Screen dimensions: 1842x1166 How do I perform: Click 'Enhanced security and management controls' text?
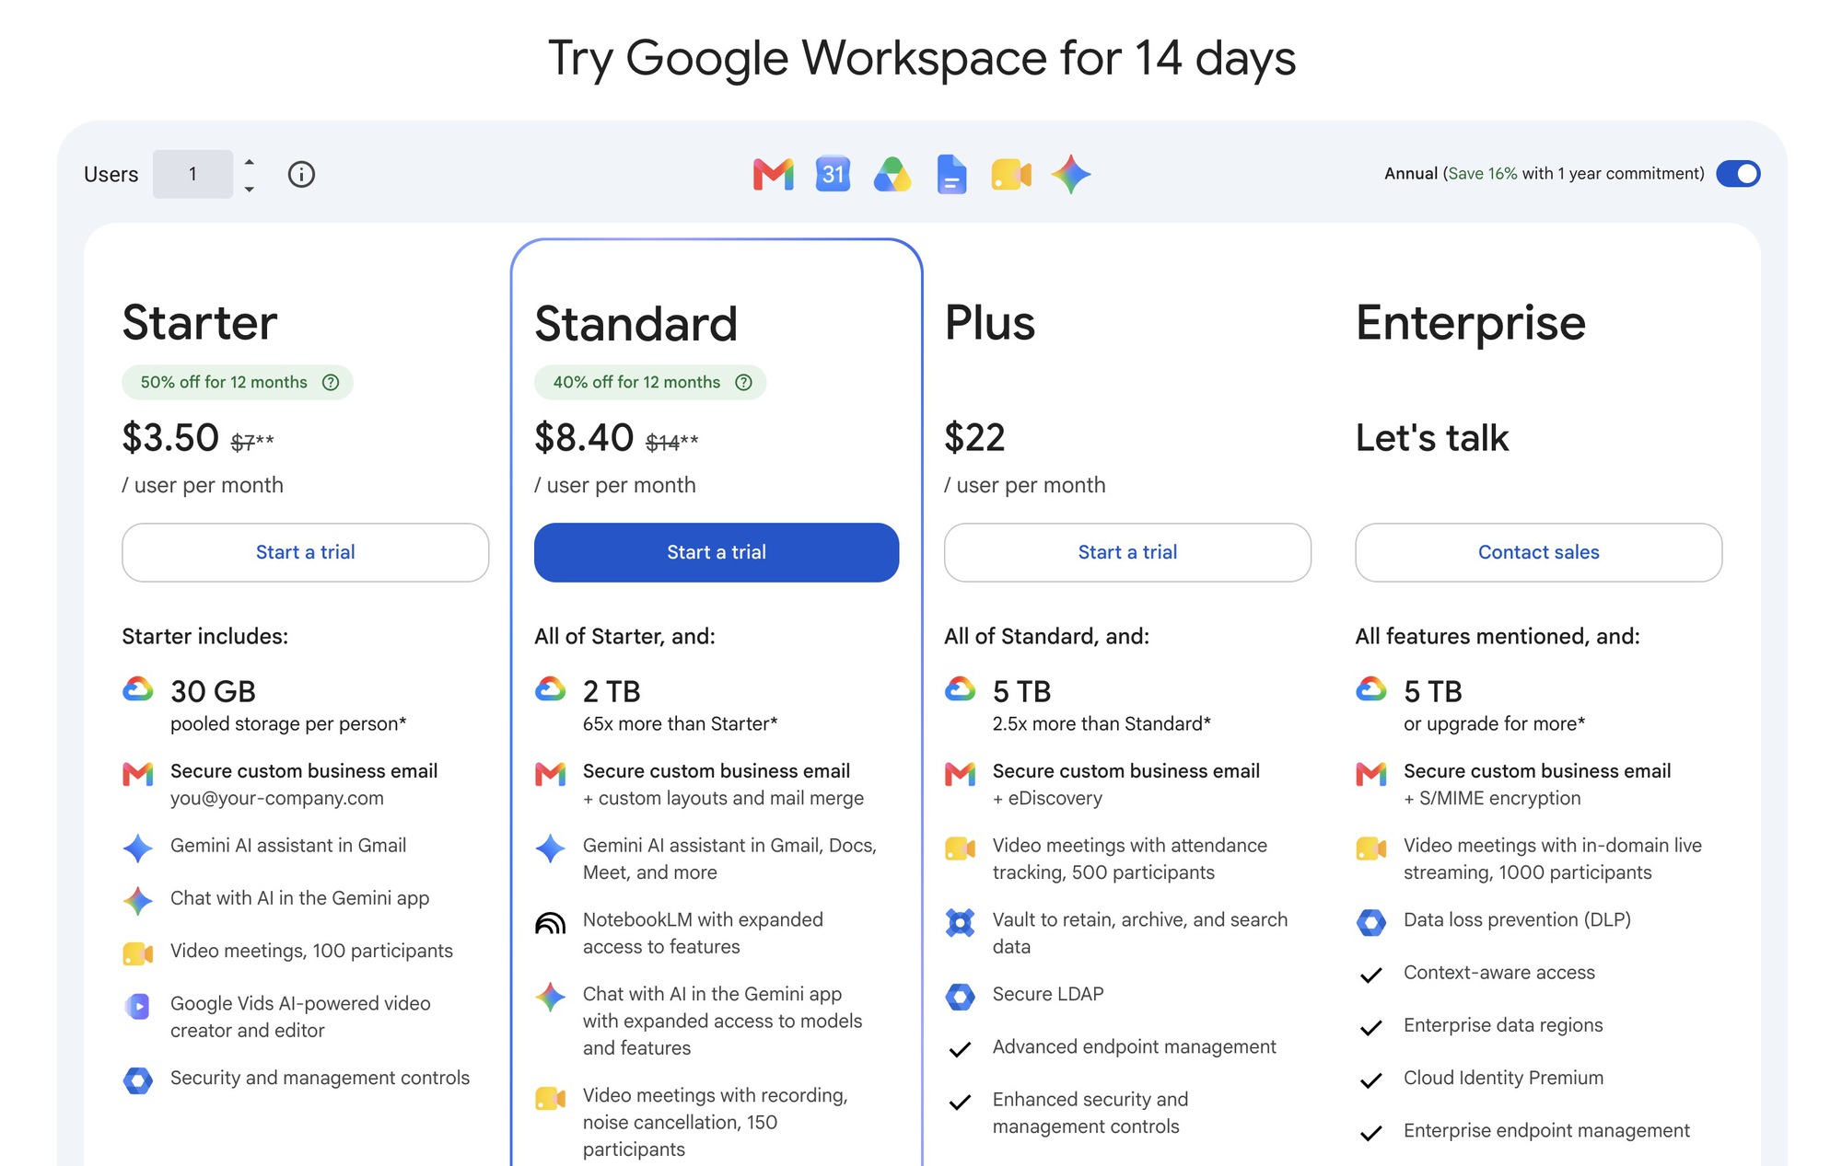[x=1090, y=1113]
